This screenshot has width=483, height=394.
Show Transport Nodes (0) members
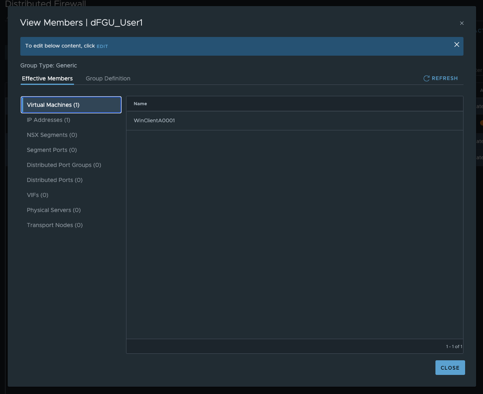[x=54, y=225]
